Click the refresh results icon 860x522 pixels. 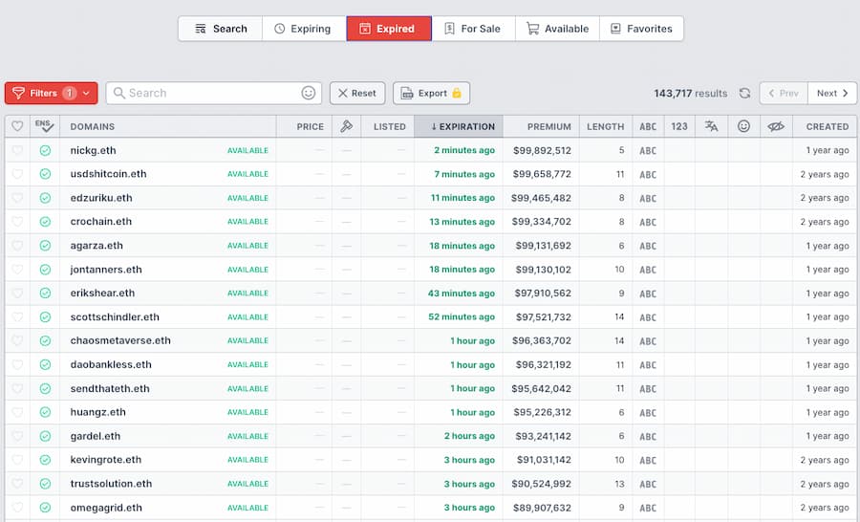745,94
